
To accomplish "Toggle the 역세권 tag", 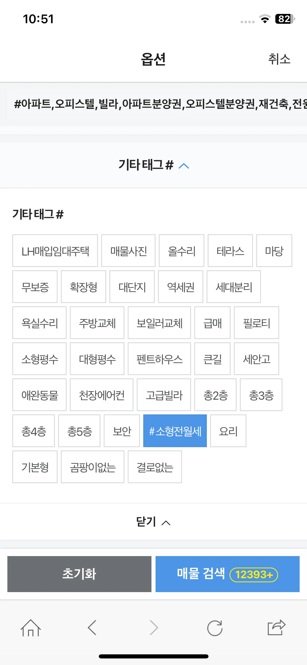I will click(x=181, y=287).
